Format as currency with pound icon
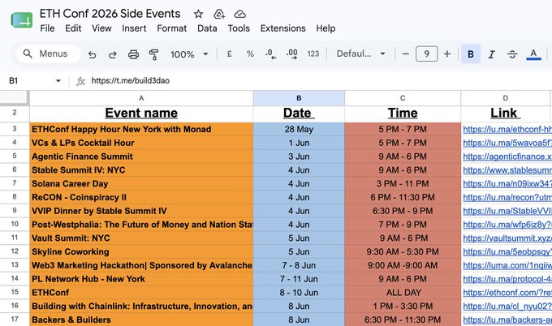The height and width of the screenshot is (326, 552). click(229, 54)
